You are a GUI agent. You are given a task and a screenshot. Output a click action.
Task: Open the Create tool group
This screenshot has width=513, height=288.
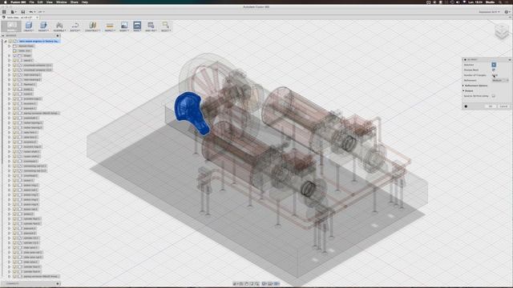[29, 26]
